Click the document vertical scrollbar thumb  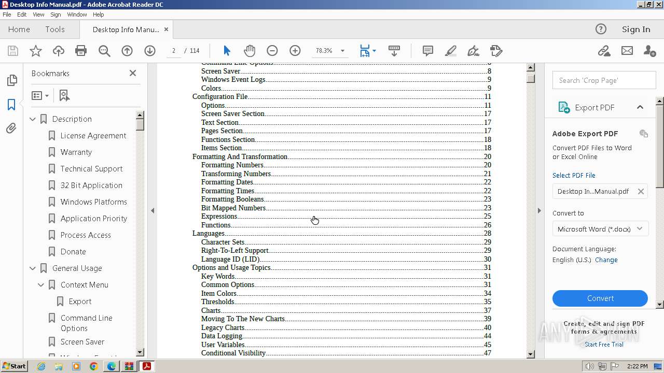pyautogui.click(x=531, y=79)
